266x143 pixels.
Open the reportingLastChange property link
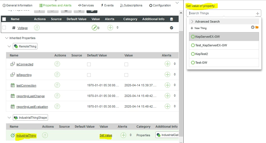click(30, 96)
